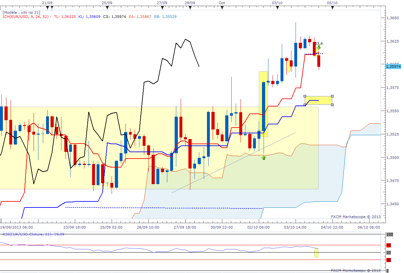Click the green down arrow below the 33,6 label
Screen dimensions: 404x273
[x=319, y=48]
